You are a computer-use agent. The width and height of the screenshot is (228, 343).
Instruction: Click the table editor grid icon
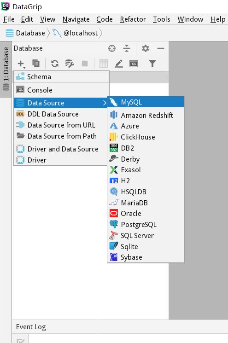pyautogui.click(x=104, y=64)
